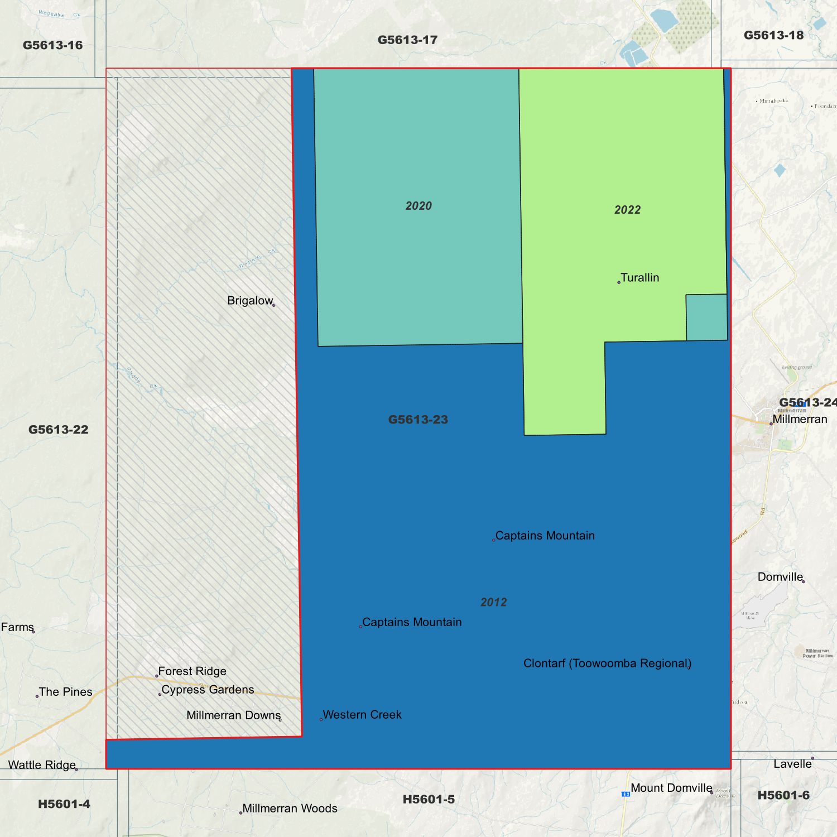The width and height of the screenshot is (837, 837).
Task: Click the H5601-5 map sheet label
Action: pyautogui.click(x=429, y=799)
